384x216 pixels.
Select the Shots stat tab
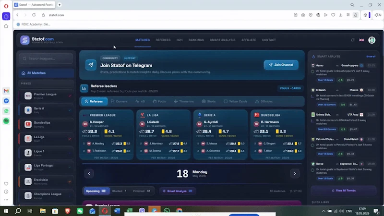pyautogui.click(x=209, y=101)
